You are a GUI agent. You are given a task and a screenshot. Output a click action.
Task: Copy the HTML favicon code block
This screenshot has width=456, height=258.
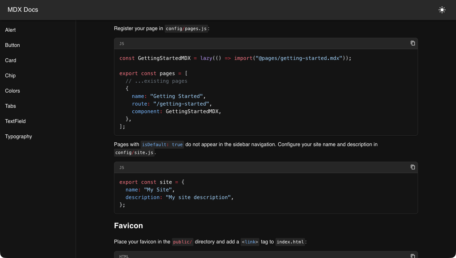[x=413, y=255]
